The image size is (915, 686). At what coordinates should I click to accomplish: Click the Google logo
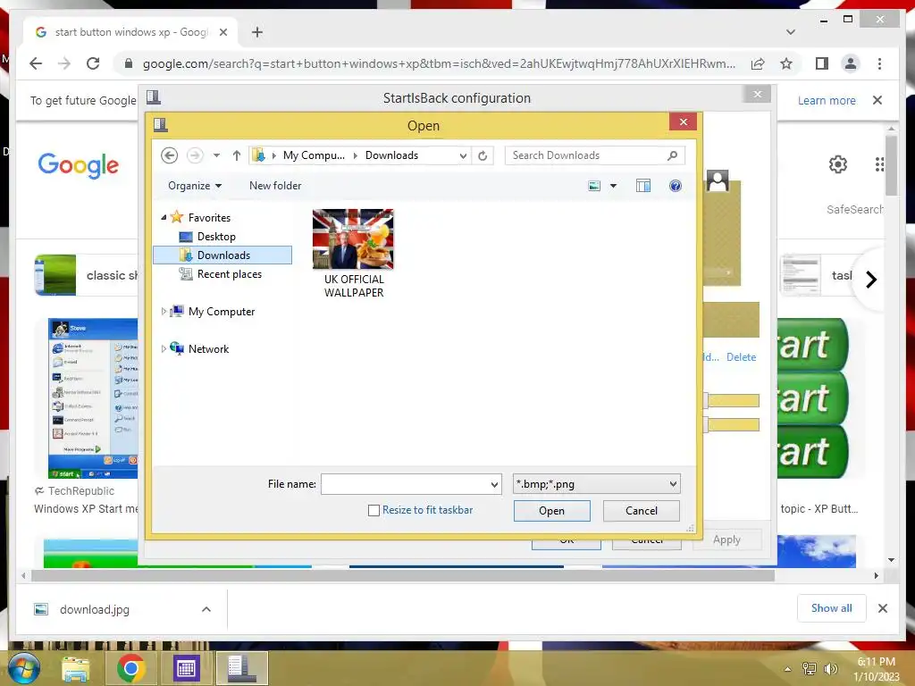point(79,165)
